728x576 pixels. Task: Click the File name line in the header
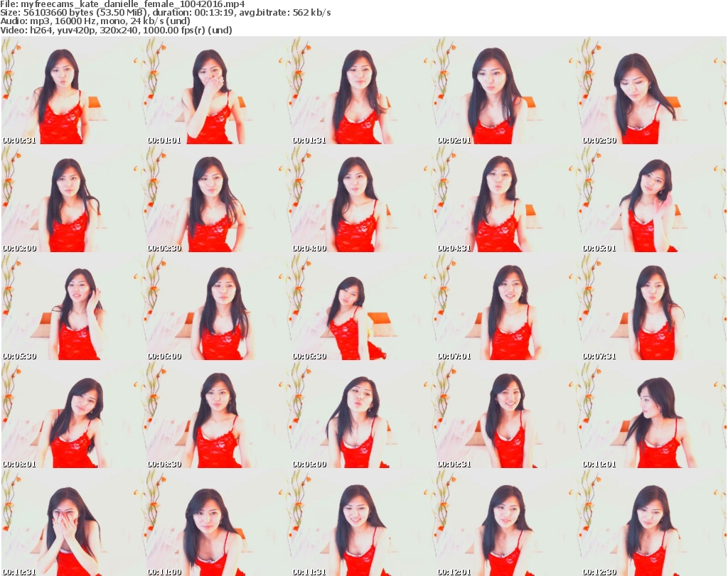tap(122, 4)
